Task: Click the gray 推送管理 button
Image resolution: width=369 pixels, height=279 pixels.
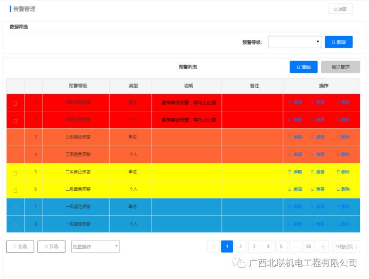Action: pos(340,67)
